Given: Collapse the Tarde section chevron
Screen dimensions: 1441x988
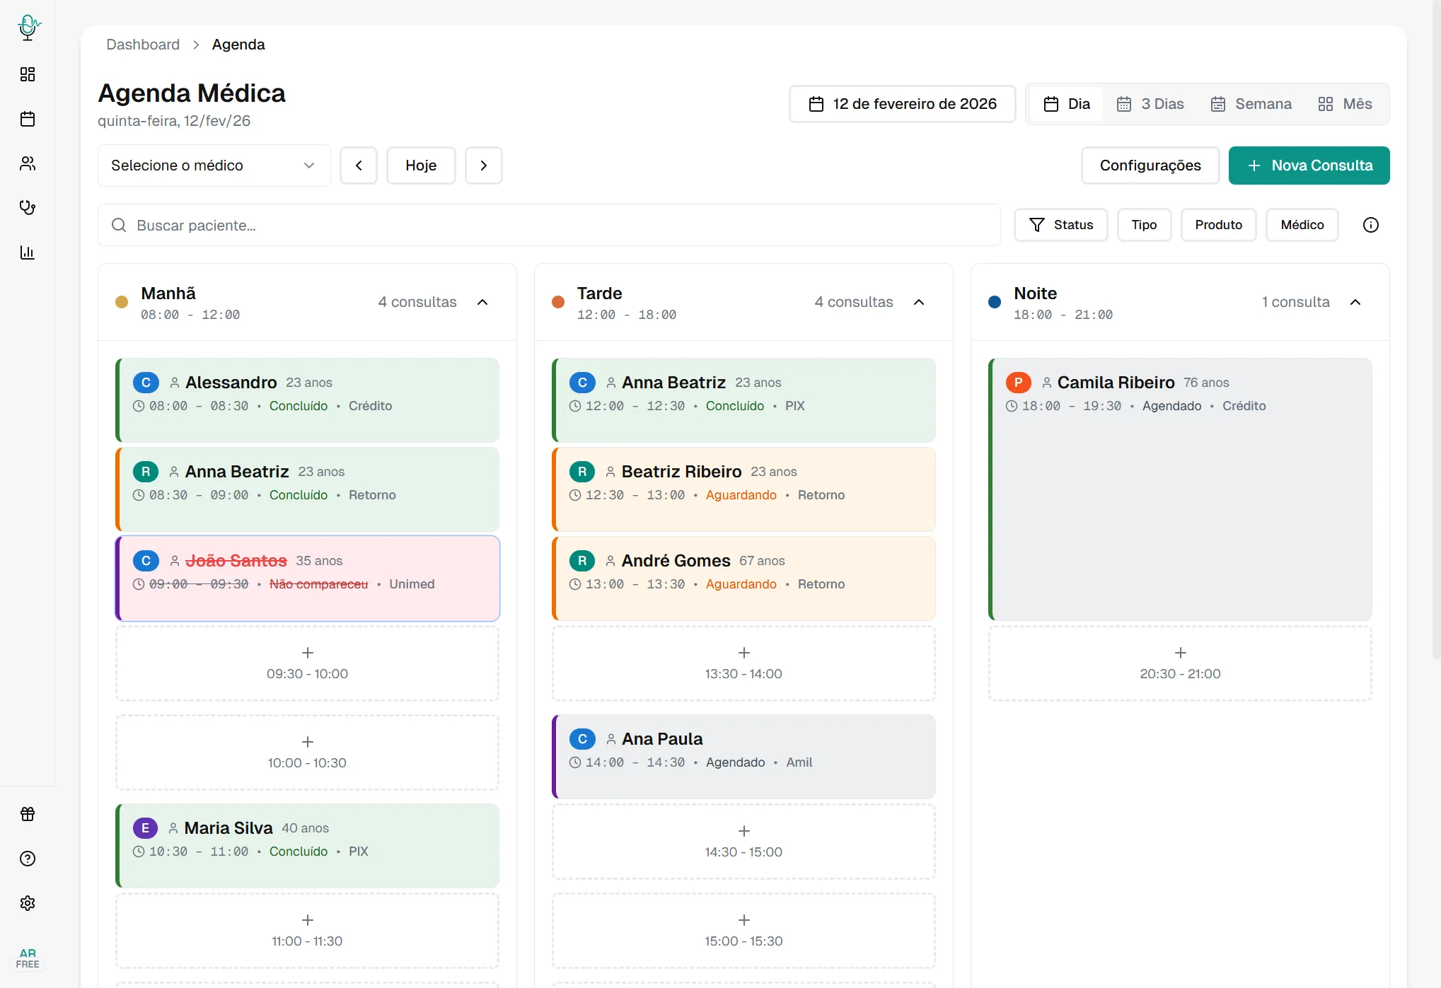Looking at the screenshot, I should 919,302.
